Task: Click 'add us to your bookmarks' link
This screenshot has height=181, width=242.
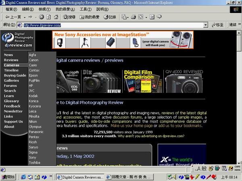Action: 180,126
